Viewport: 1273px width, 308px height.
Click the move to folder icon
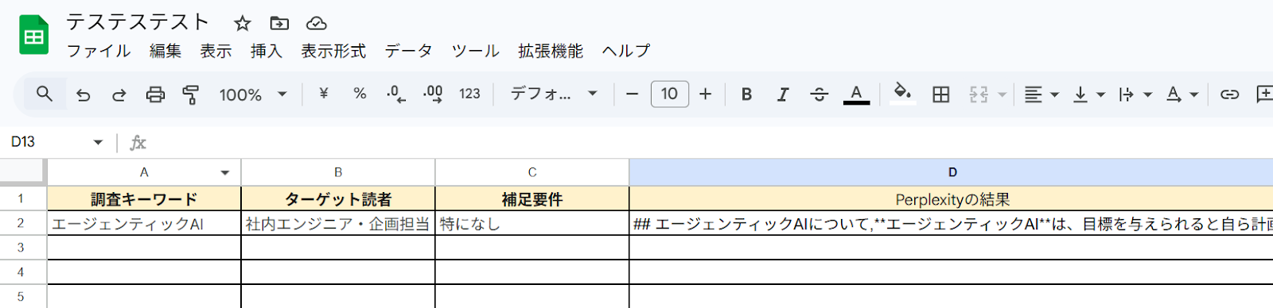pos(279,23)
